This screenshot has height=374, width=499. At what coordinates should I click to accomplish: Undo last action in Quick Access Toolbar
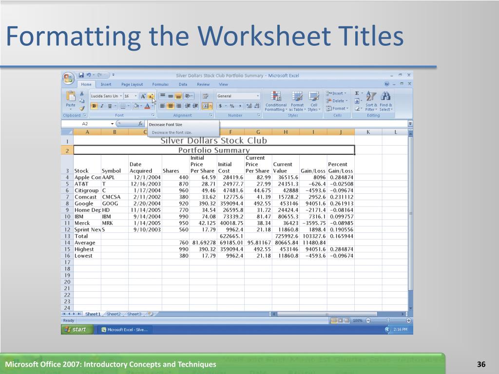tap(89, 75)
